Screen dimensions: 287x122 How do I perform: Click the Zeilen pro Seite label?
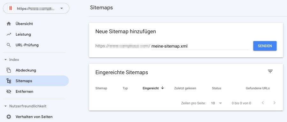193,103
